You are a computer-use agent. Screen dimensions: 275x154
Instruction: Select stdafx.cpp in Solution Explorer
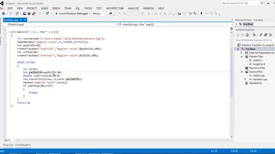[259, 76]
